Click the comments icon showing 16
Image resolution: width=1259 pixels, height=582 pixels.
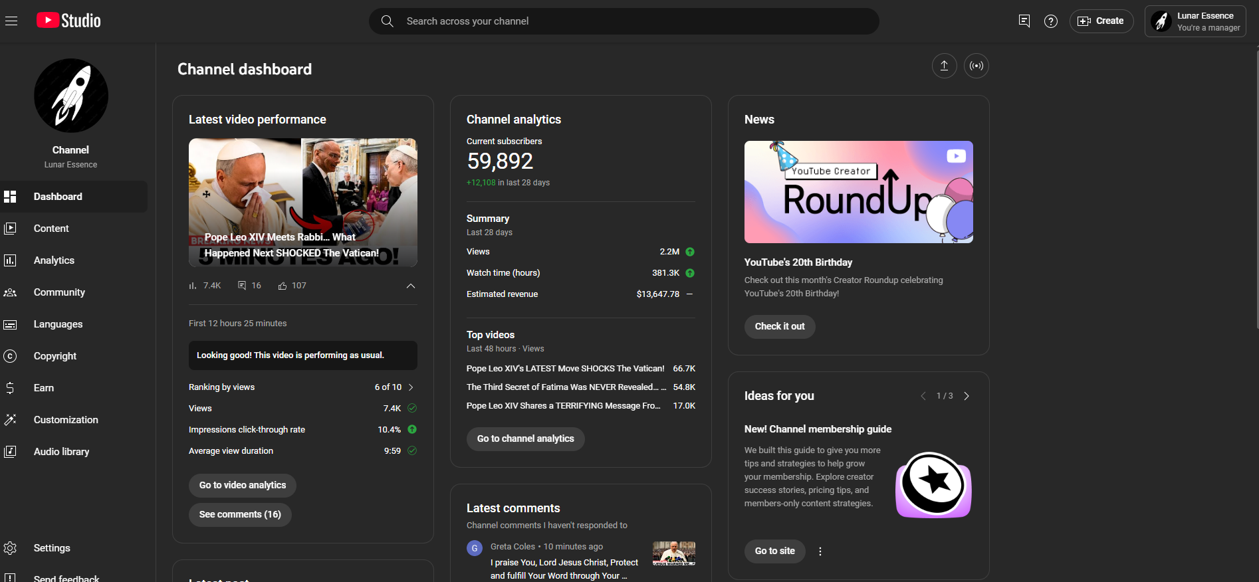point(242,286)
